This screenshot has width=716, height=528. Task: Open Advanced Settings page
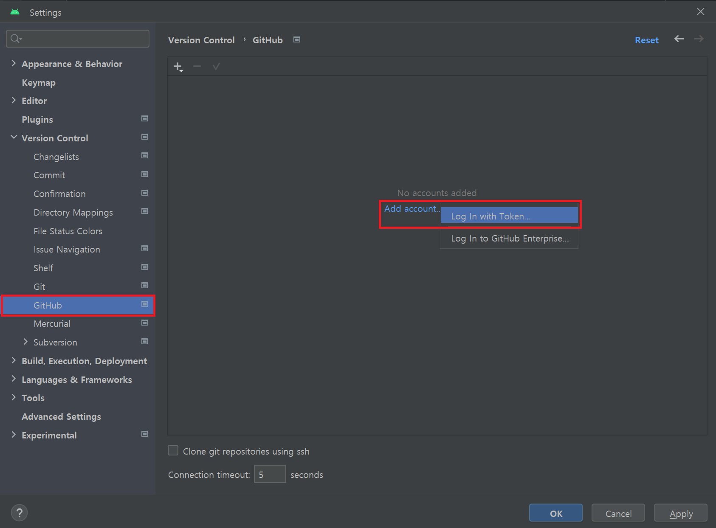click(x=61, y=417)
